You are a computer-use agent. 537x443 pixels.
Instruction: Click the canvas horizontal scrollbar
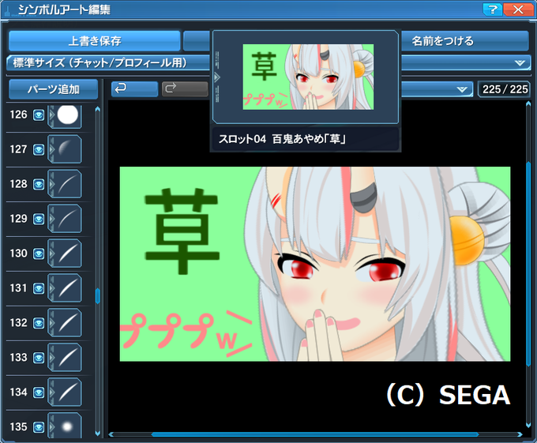tap(315, 434)
